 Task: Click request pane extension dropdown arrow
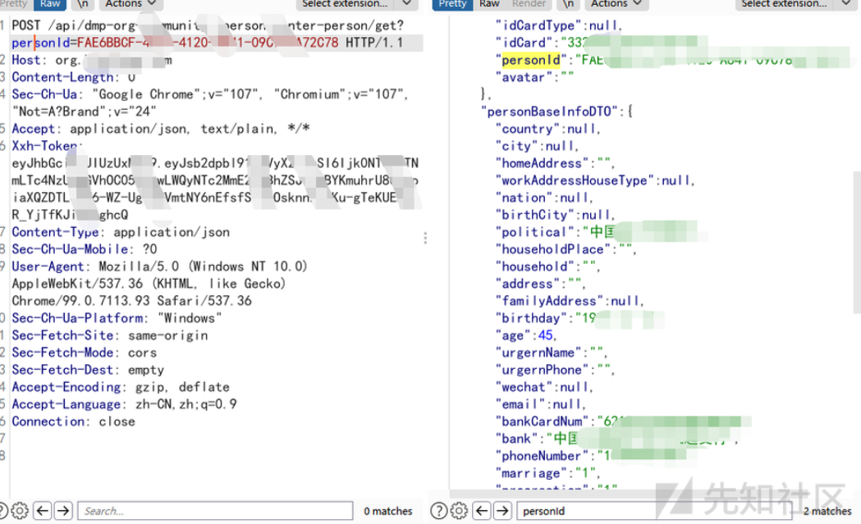point(406,4)
